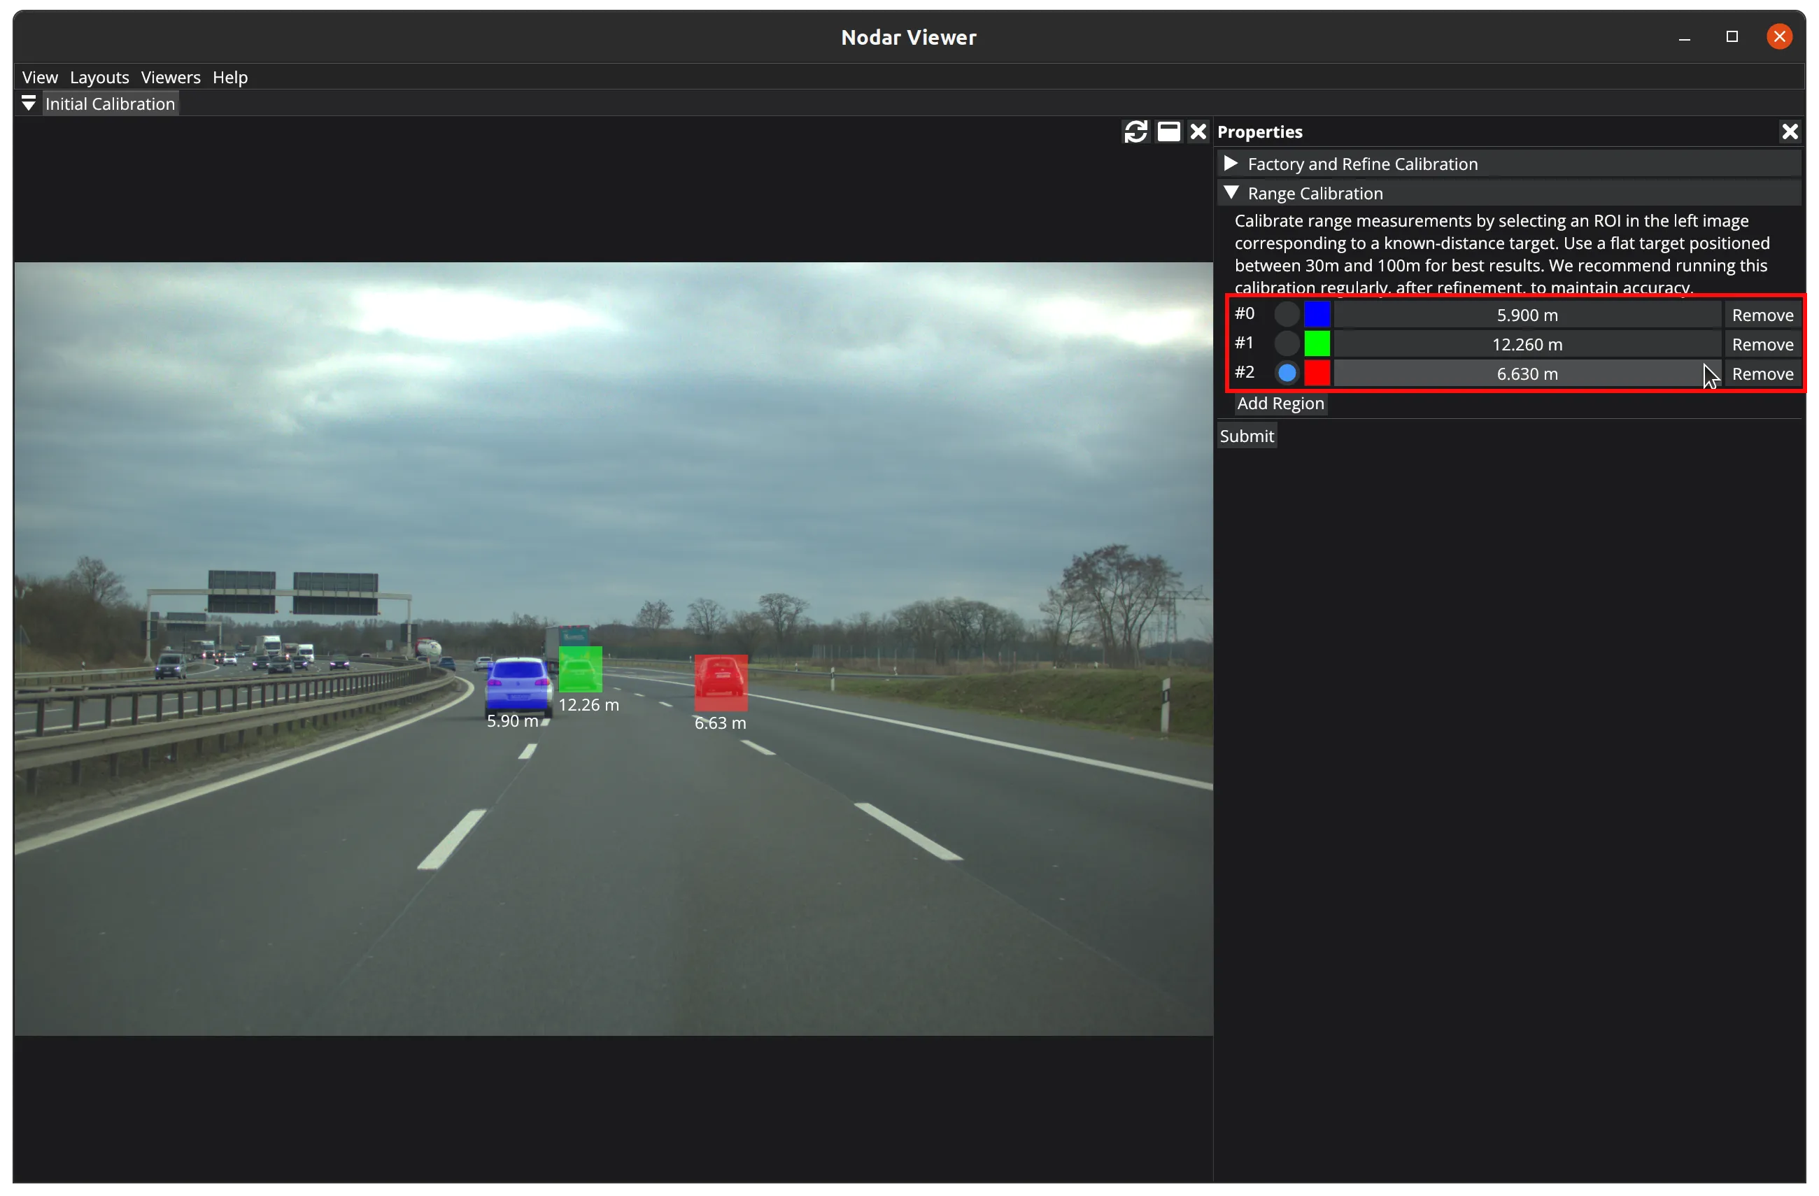Click the maximize panel icon above the viewer
Screen dimensions: 1819x1196
pyautogui.click(x=1168, y=131)
